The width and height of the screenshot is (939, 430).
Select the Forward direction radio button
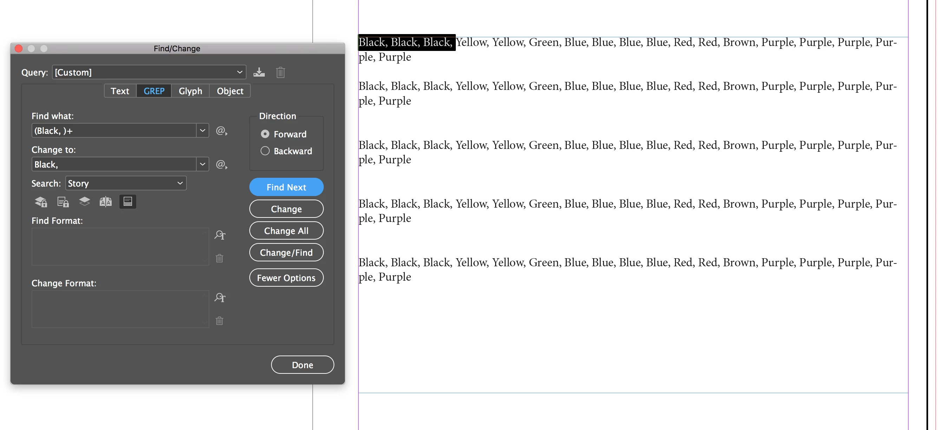coord(265,134)
